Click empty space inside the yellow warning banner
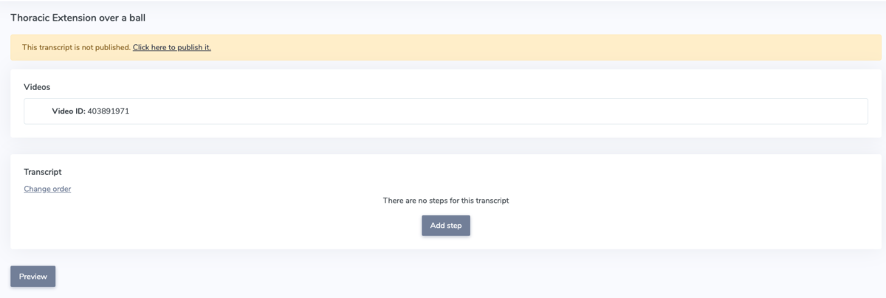The height and width of the screenshot is (298, 886). pyautogui.click(x=546, y=47)
